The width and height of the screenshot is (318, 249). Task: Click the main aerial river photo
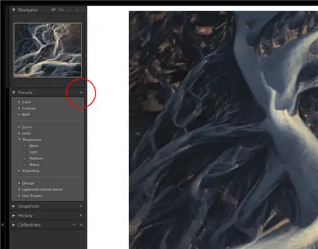(223, 130)
